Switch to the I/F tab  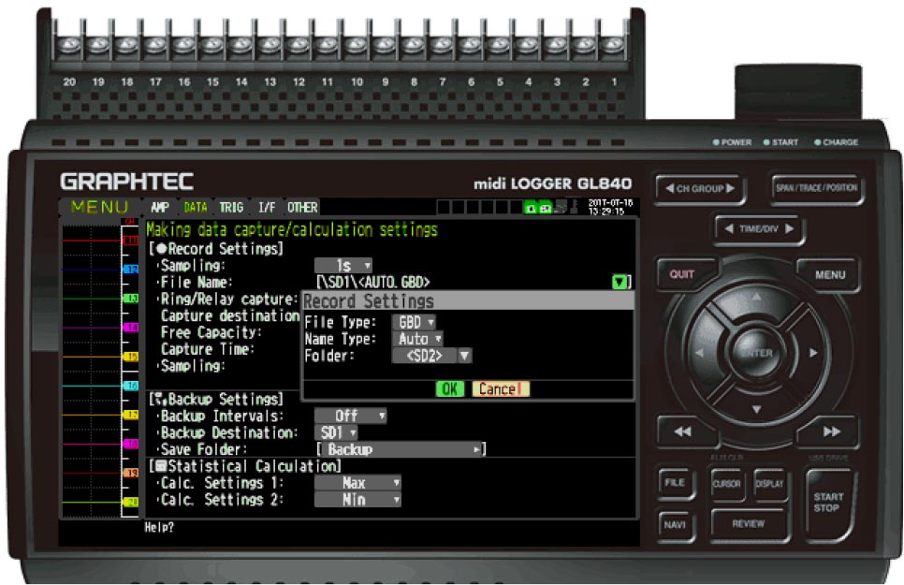click(x=267, y=207)
